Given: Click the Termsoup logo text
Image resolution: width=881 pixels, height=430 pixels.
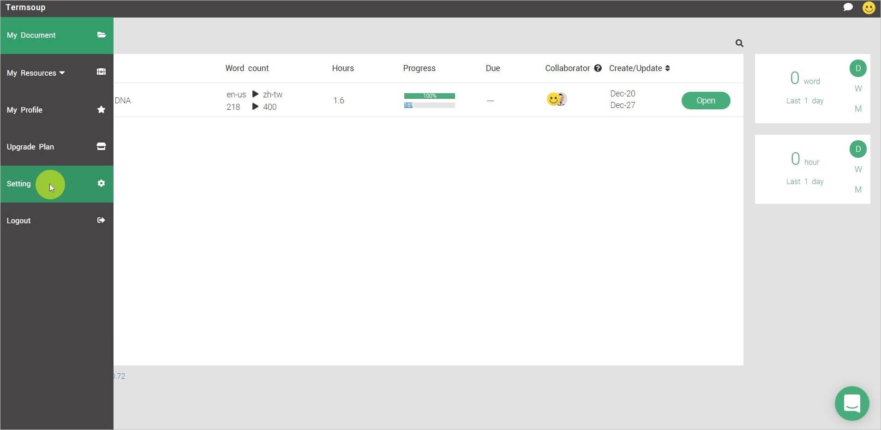Looking at the screenshot, I should coord(25,7).
